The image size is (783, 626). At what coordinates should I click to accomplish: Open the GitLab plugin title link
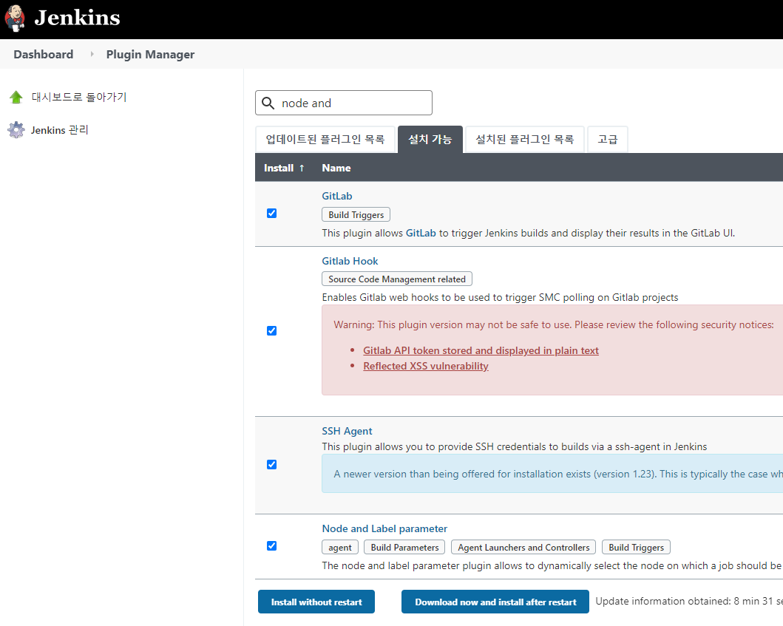[337, 196]
